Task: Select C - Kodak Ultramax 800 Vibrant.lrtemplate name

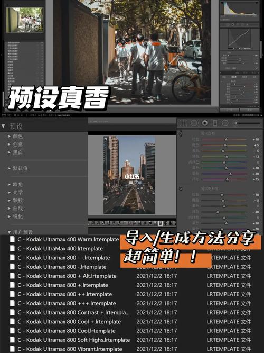Action: pos(70,349)
